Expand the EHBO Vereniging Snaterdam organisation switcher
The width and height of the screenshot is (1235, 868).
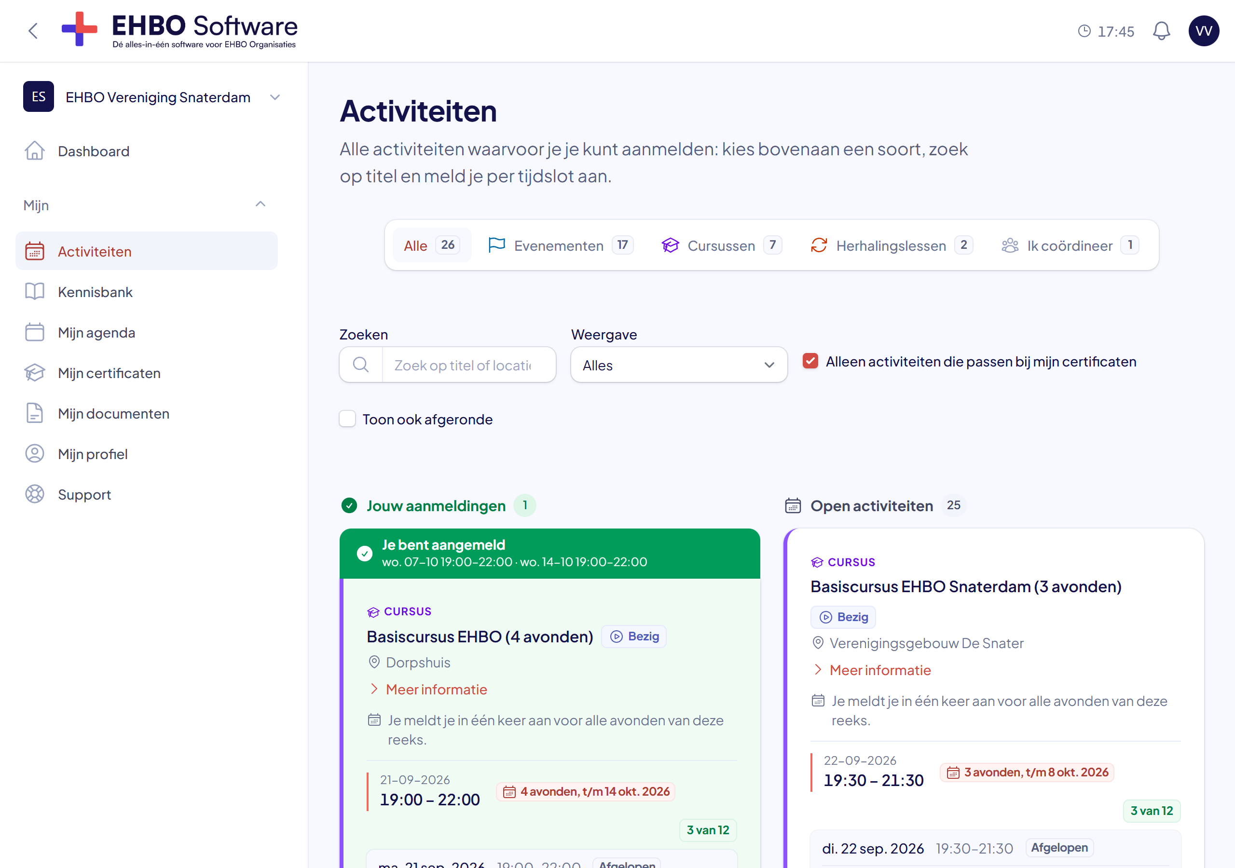[x=151, y=97]
